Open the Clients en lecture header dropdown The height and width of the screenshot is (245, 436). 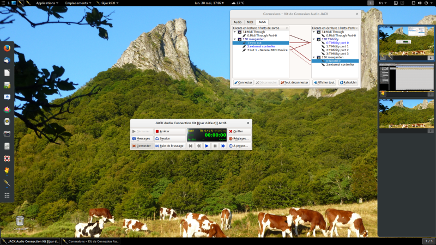pos(261,28)
